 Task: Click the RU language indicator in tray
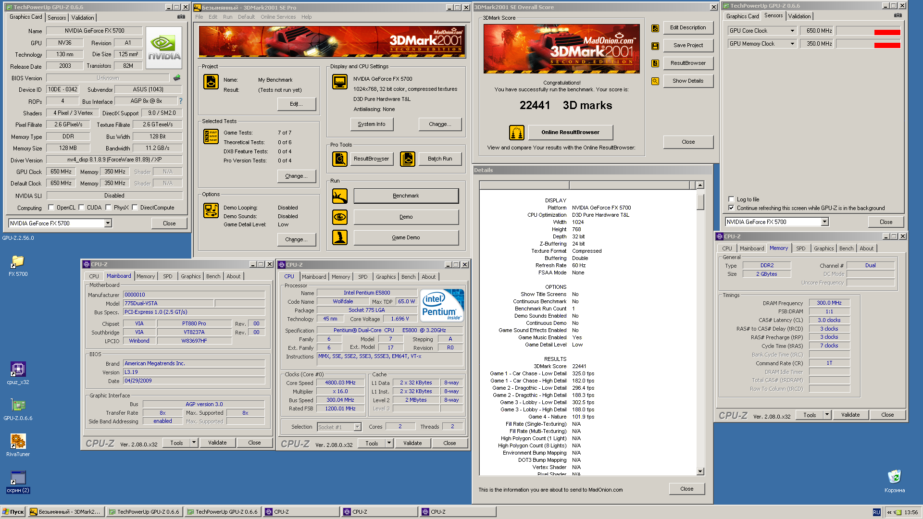(876, 512)
